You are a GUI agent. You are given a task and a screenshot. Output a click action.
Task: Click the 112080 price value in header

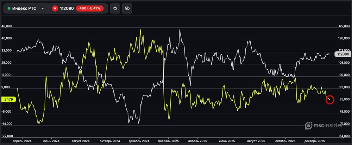click(67, 8)
